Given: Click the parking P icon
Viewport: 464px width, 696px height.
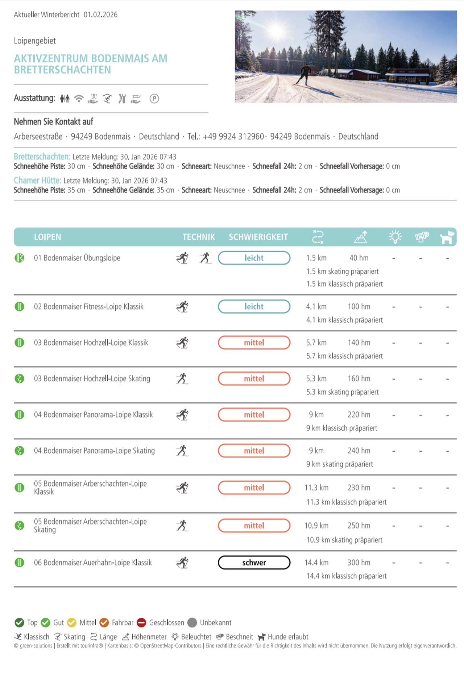Looking at the screenshot, I should coord(154,98).
